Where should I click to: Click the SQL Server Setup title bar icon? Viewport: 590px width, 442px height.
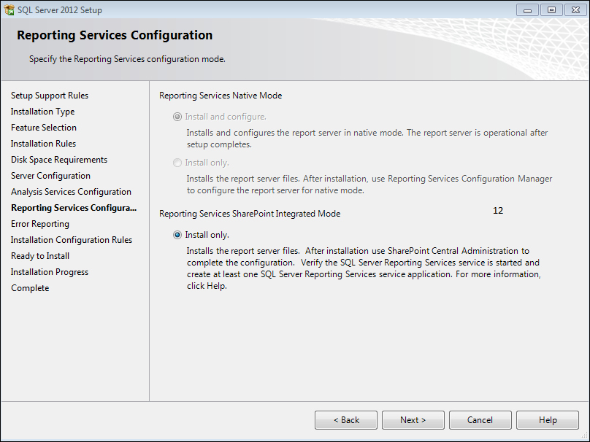click(9, 9)
